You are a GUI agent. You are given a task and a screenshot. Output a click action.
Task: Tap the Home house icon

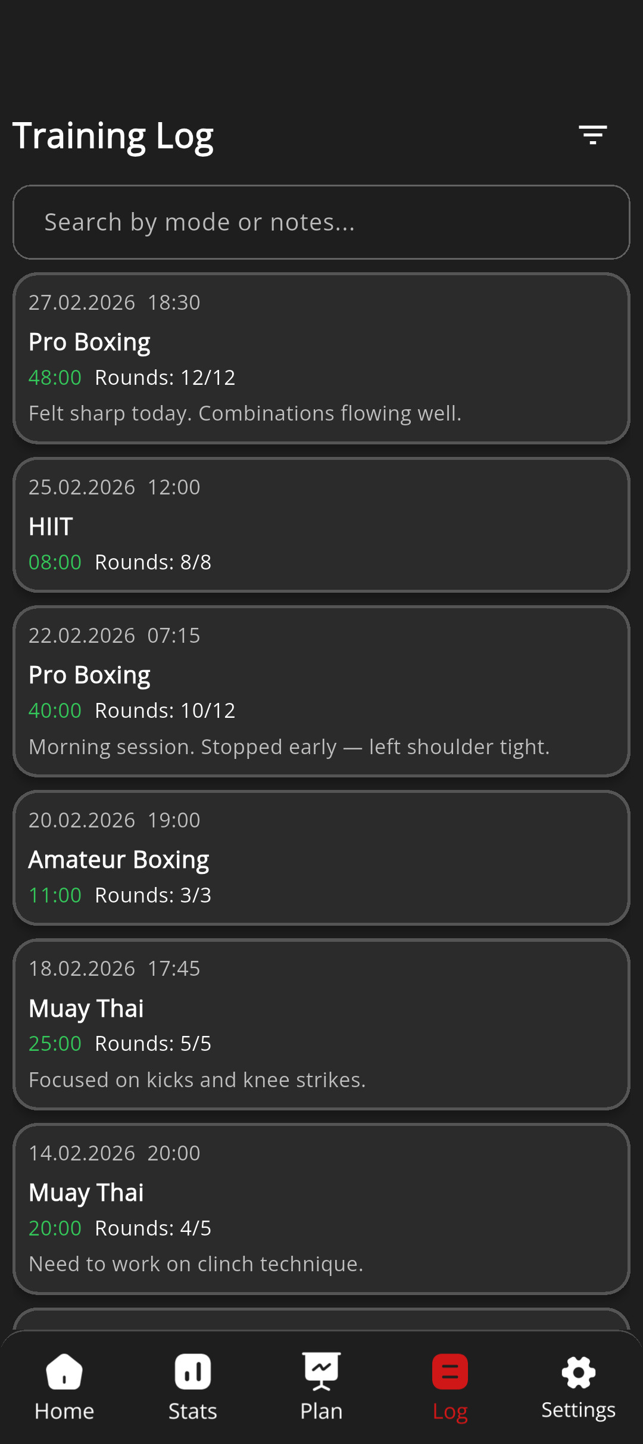[x=64, y=1371]
